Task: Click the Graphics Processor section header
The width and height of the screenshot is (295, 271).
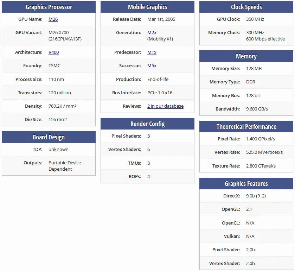Action: pyautogui.click(x=49, y=7)
